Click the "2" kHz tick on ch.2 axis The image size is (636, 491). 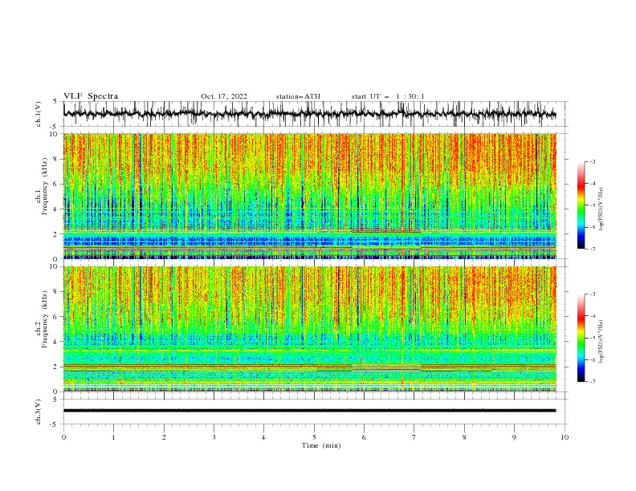56,367
